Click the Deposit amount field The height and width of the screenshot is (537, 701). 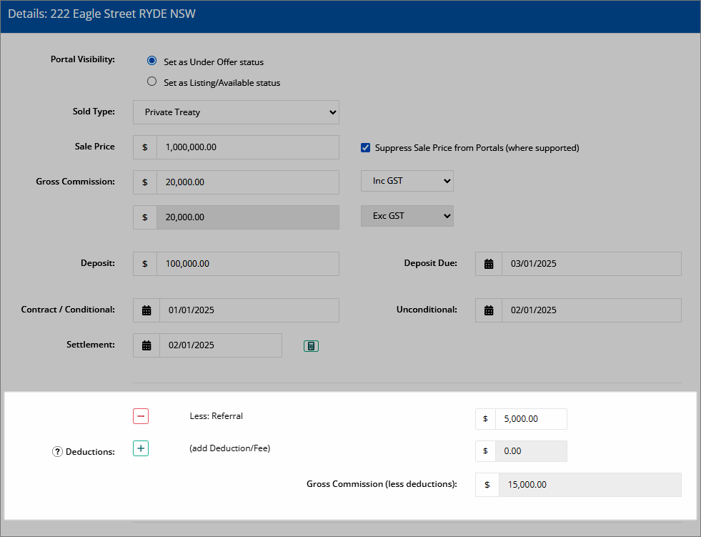248,264
